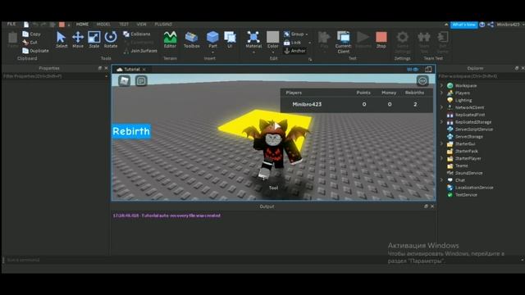Screen dimensions: 525x295
Task: Click the TestService icon in Explorer
Action: point(450,195)
